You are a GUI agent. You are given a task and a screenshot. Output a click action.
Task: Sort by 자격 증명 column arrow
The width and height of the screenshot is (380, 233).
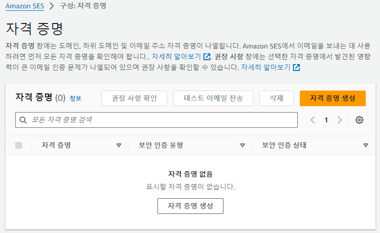(119, 145)
